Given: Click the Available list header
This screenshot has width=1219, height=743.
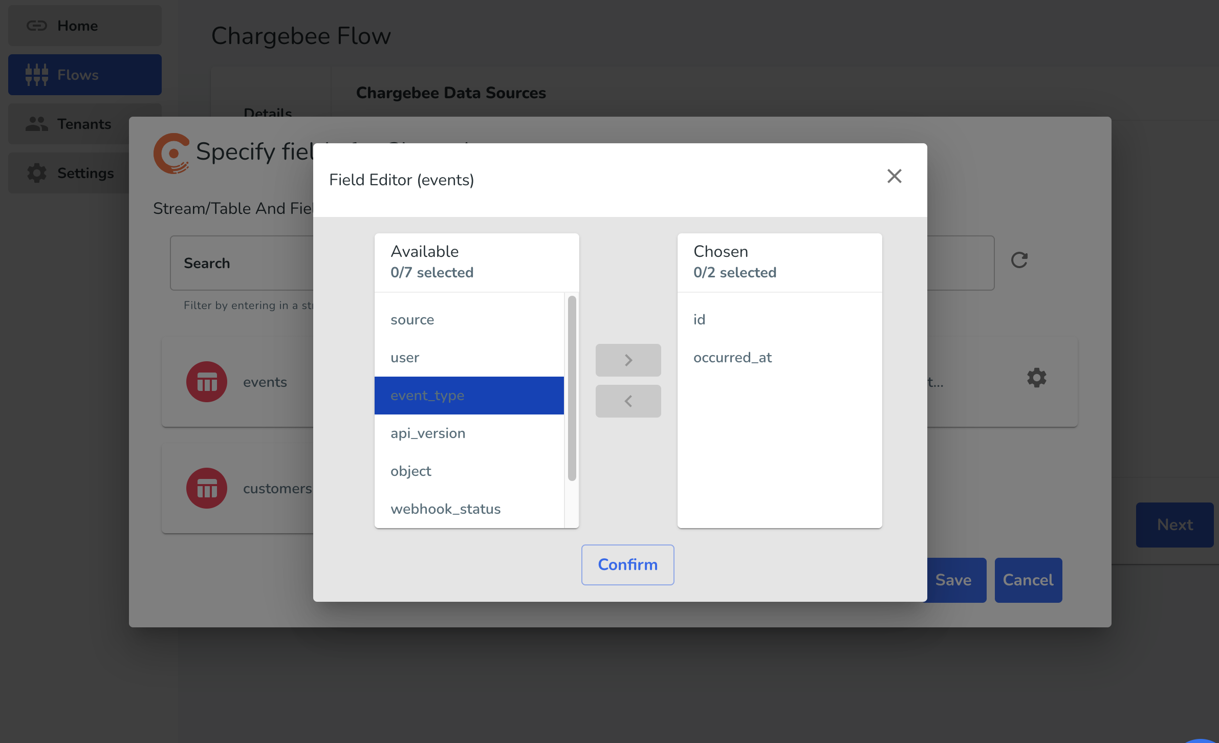Looking at the screenshot, I should [476, 262].
